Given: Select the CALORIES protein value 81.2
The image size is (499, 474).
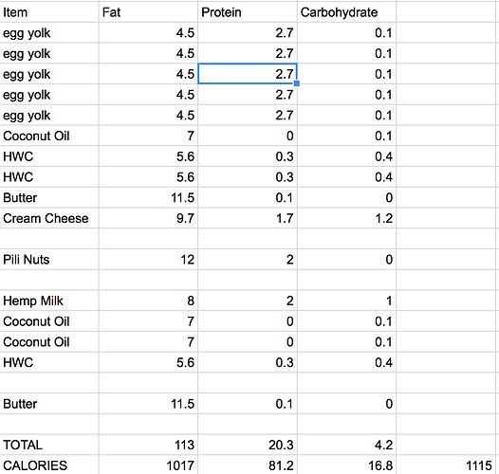Looking at the screenshot, I should pyautogui.click(x=248, y=465).
